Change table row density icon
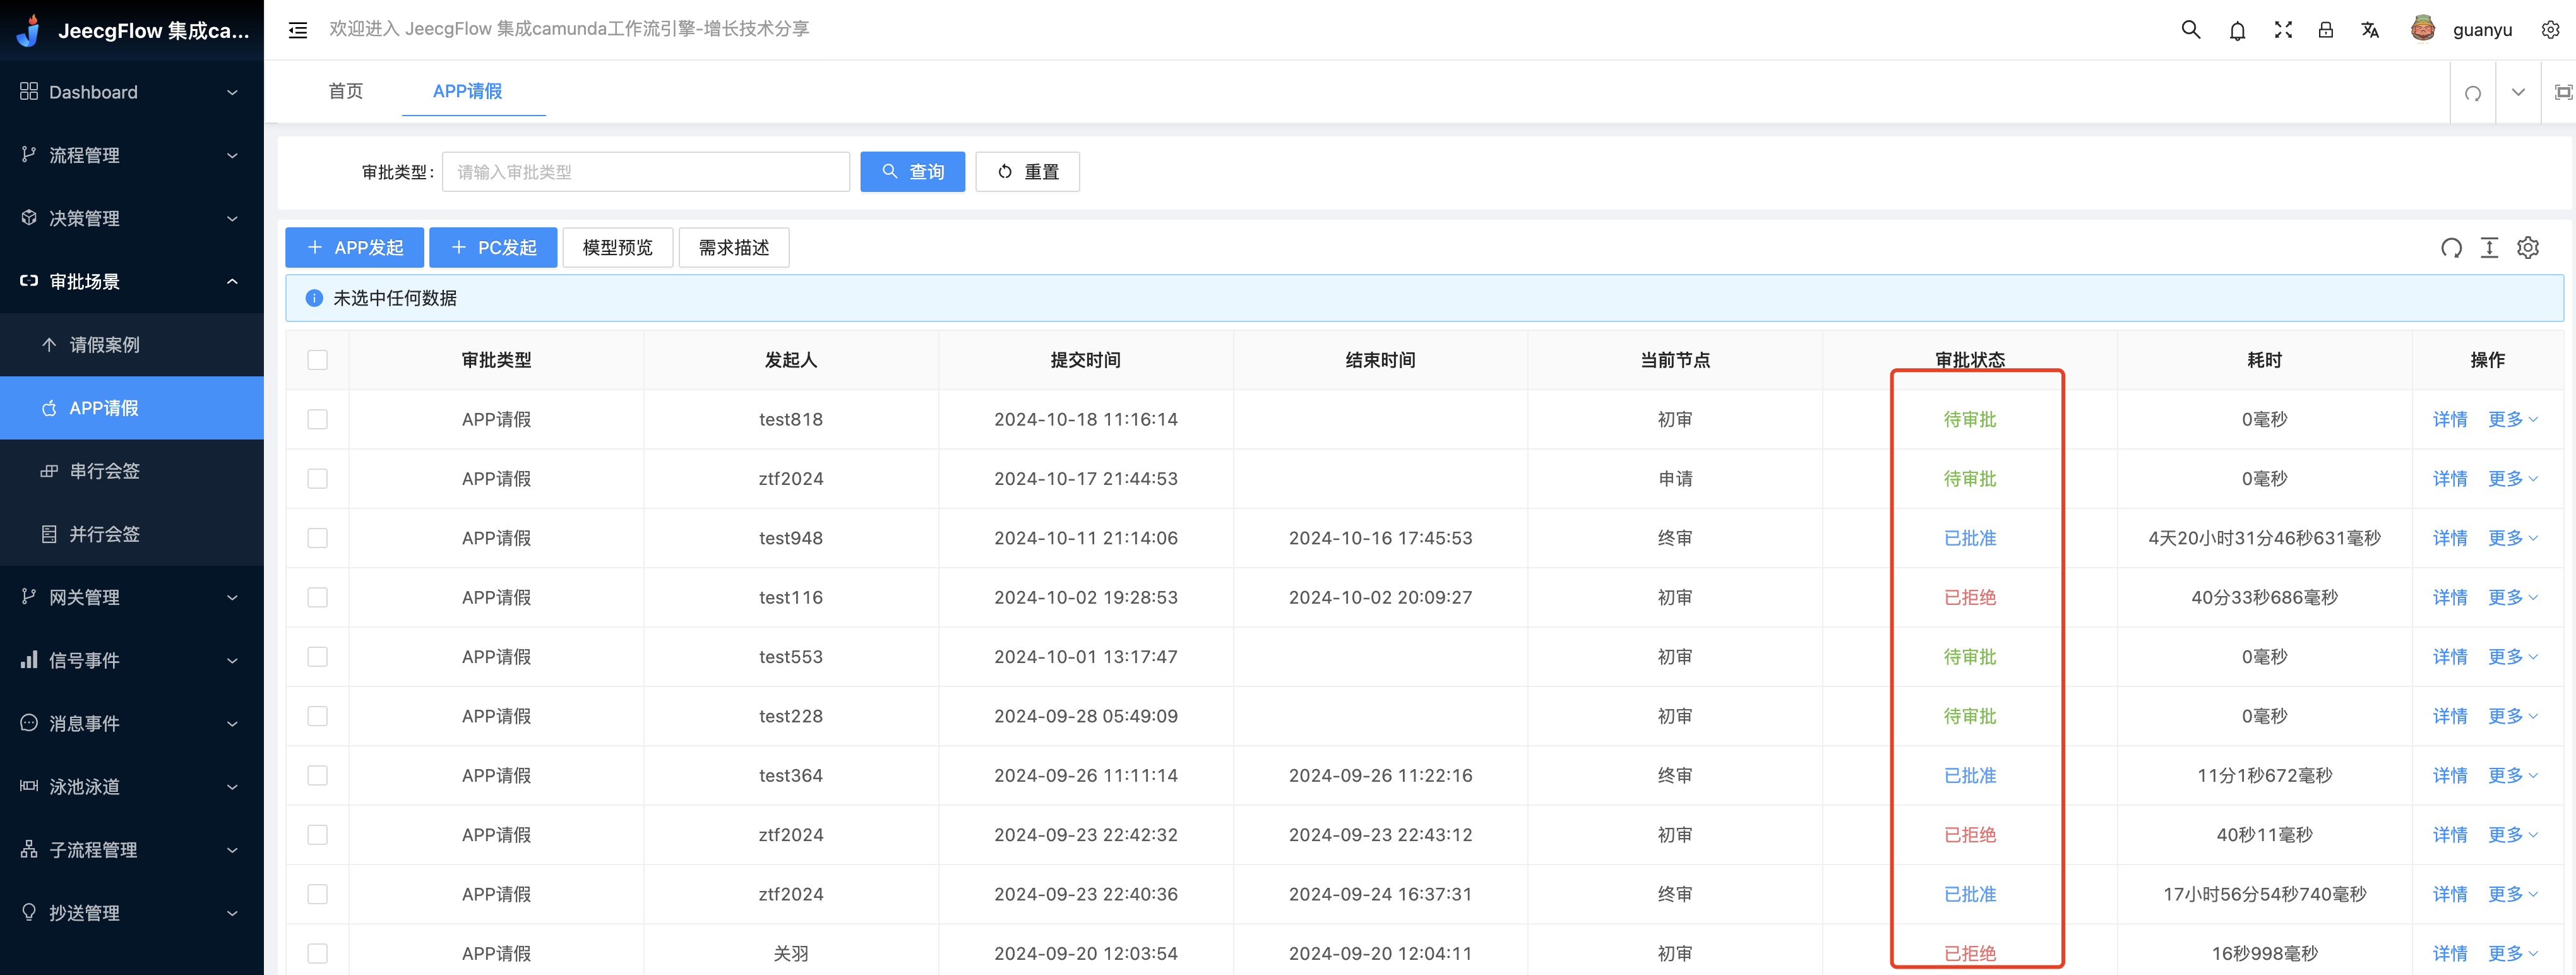Image resolution: width=2576 pixels, height=975 pixels. [2489, 248]
